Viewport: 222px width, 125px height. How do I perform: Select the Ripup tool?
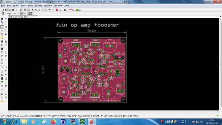point(6,67)
